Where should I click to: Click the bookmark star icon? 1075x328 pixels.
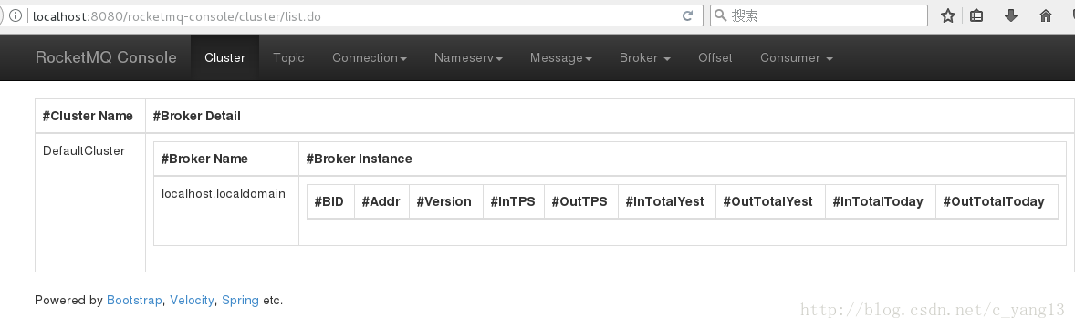click(948, 15)
